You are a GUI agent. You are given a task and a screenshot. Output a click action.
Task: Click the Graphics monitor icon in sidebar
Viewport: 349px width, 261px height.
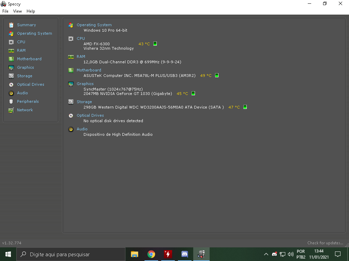11,67
